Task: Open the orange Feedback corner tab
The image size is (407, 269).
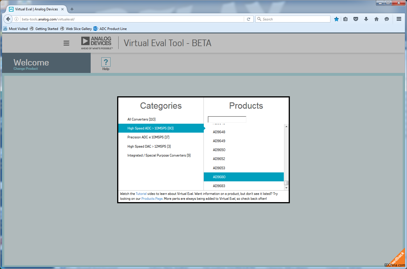Action: [398, 258]
